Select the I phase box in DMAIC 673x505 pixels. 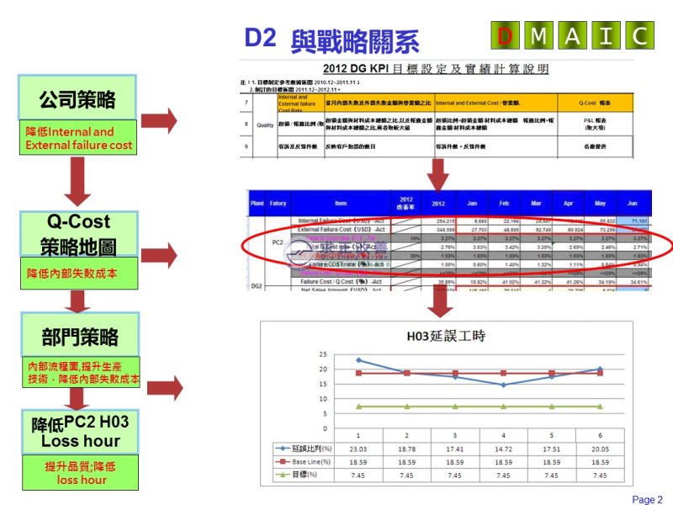606,35
